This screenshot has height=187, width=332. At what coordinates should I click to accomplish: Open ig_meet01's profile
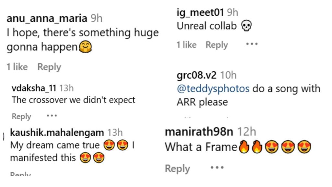pyautogui.click(x=200, y=12)
